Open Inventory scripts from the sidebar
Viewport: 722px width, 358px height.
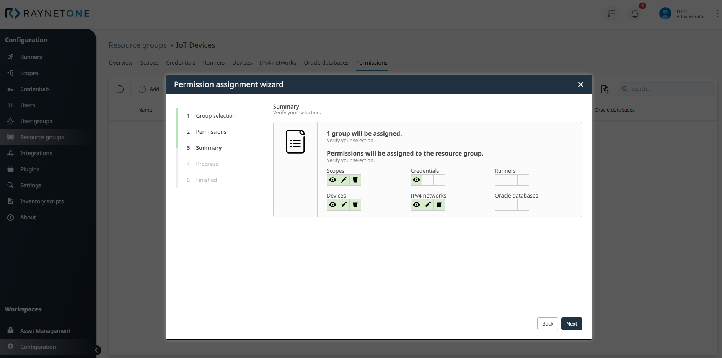tap(41, 201)
